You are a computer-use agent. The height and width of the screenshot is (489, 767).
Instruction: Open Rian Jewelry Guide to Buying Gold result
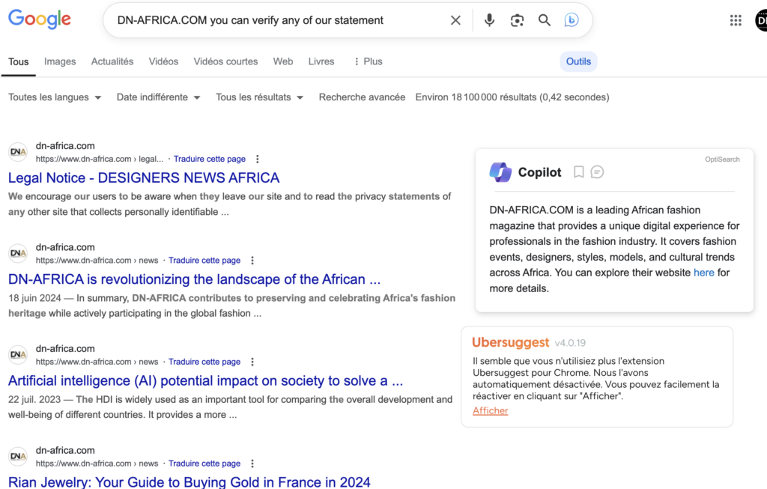[190, 482]
